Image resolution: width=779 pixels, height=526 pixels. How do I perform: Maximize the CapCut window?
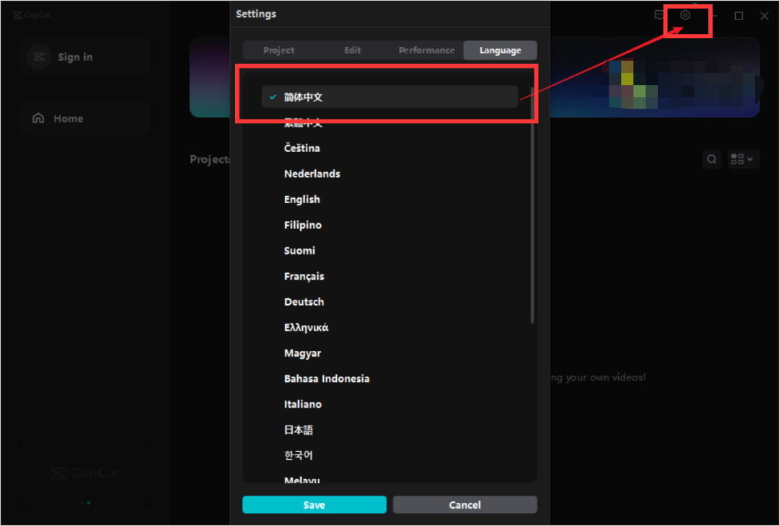(x=739, y=16)
